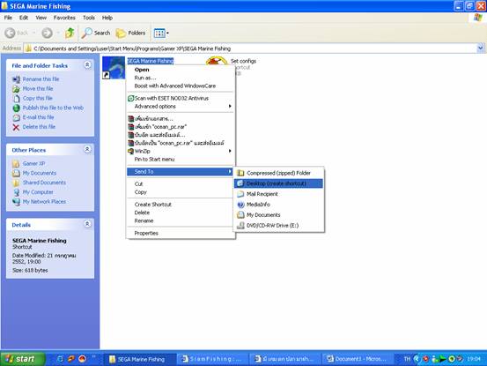Click the highlighted Send To item
Viewport: 487px width, 366px height.
tap(181, 172)
